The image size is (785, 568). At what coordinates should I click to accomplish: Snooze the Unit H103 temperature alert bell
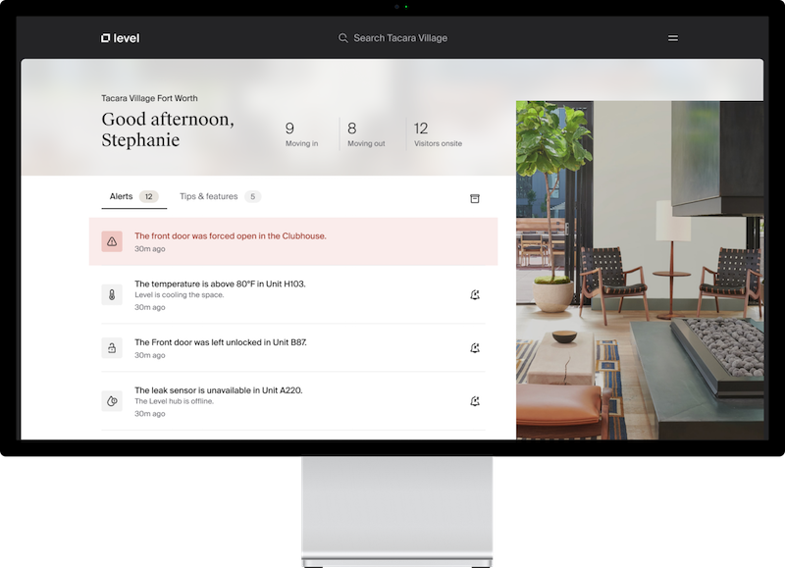point(475,294)
